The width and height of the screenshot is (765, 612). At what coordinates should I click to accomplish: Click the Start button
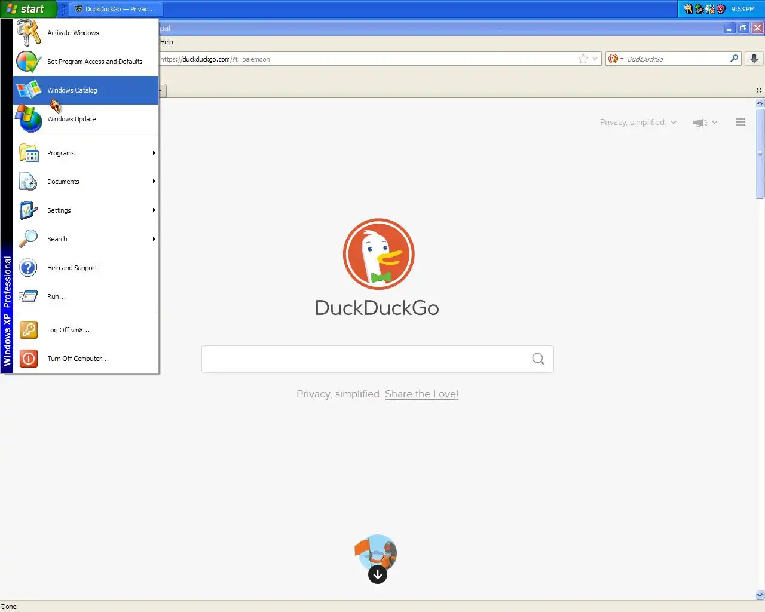click(27, 9)
